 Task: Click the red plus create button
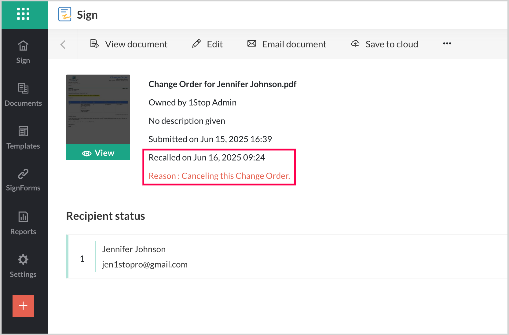tap(23, 306)
